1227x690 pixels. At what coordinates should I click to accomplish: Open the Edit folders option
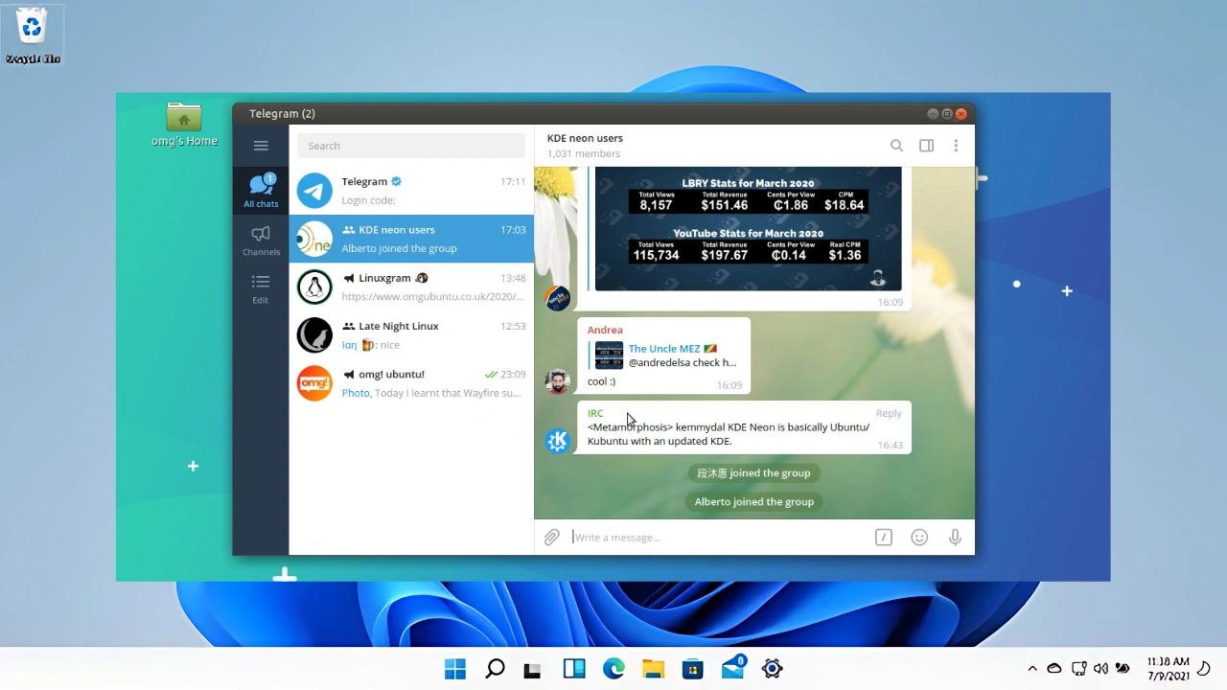pyautogui.click(x=261, y=288)
